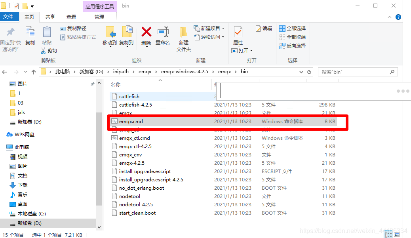Open the Open (打开) dropdown in the ribbon

pos(242,50)
